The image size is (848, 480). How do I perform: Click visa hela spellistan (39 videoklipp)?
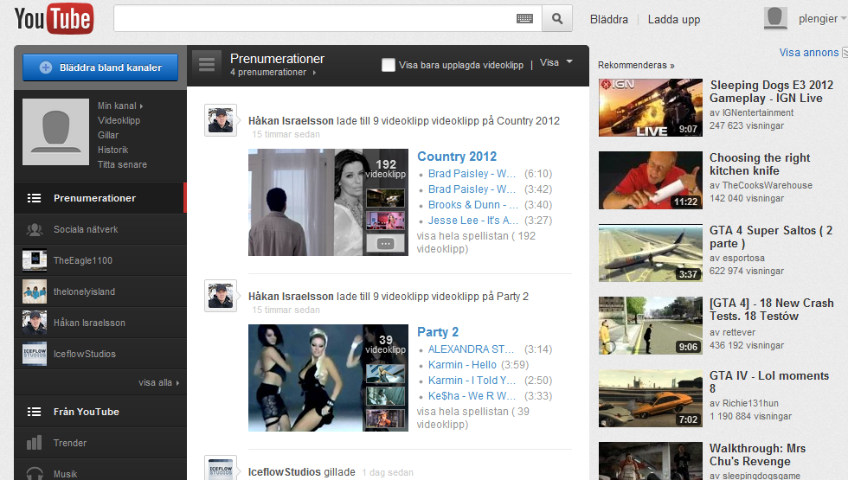point(473,418)
